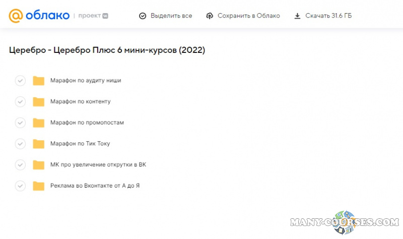Image resolution: width=403 pixels, height=239 pixels.
Task: Open the Марафон по аудиту ниши folder icon
Action: [39, 81]
